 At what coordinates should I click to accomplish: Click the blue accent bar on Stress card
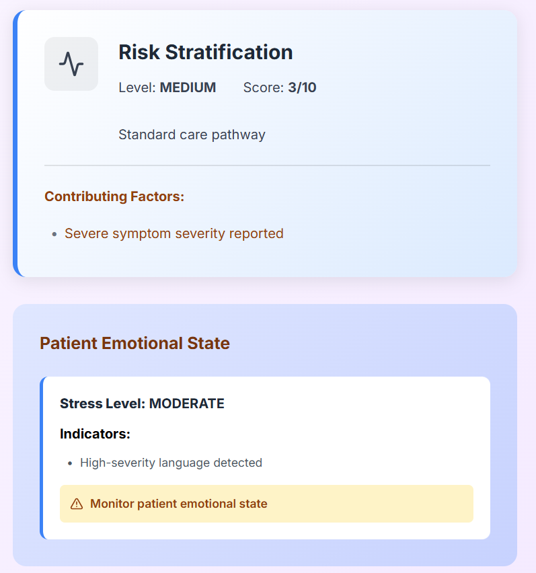[x=42, y=458]
